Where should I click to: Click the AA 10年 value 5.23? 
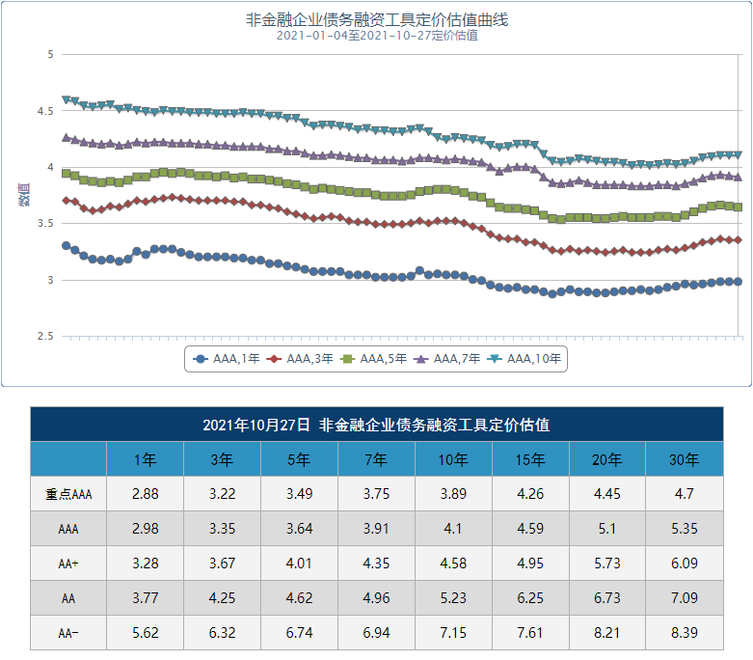point(453,597)
